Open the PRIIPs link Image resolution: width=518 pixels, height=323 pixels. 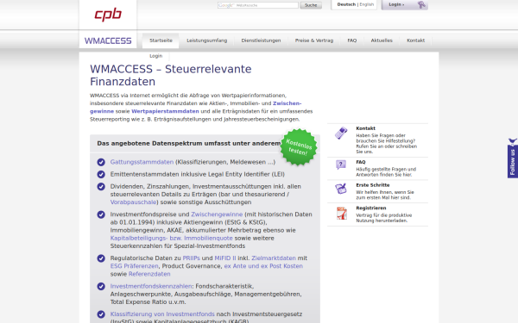(x=192, y=258)
